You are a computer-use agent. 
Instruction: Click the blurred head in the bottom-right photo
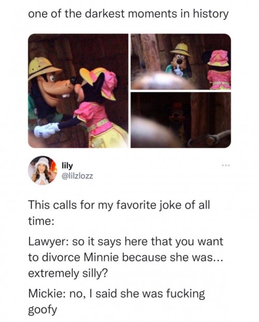pyautogui.click(x=153, y=133)
